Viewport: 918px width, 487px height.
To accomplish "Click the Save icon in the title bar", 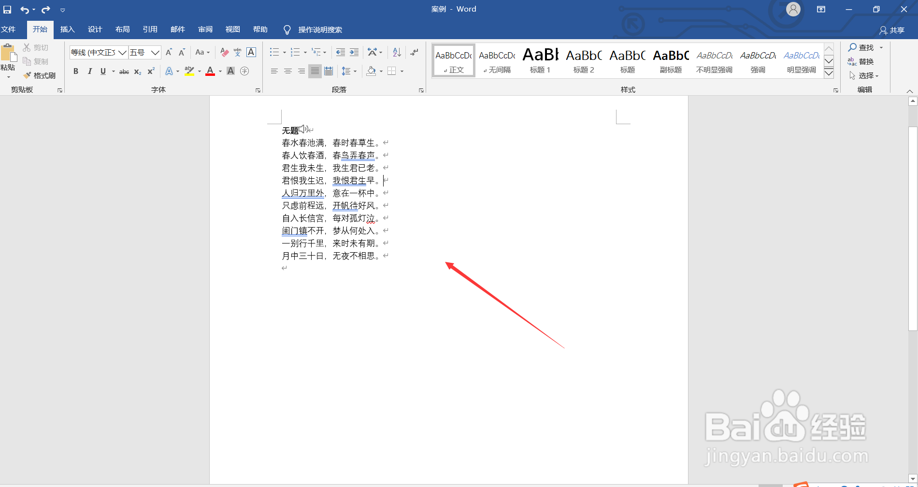I will pos(7,10).
